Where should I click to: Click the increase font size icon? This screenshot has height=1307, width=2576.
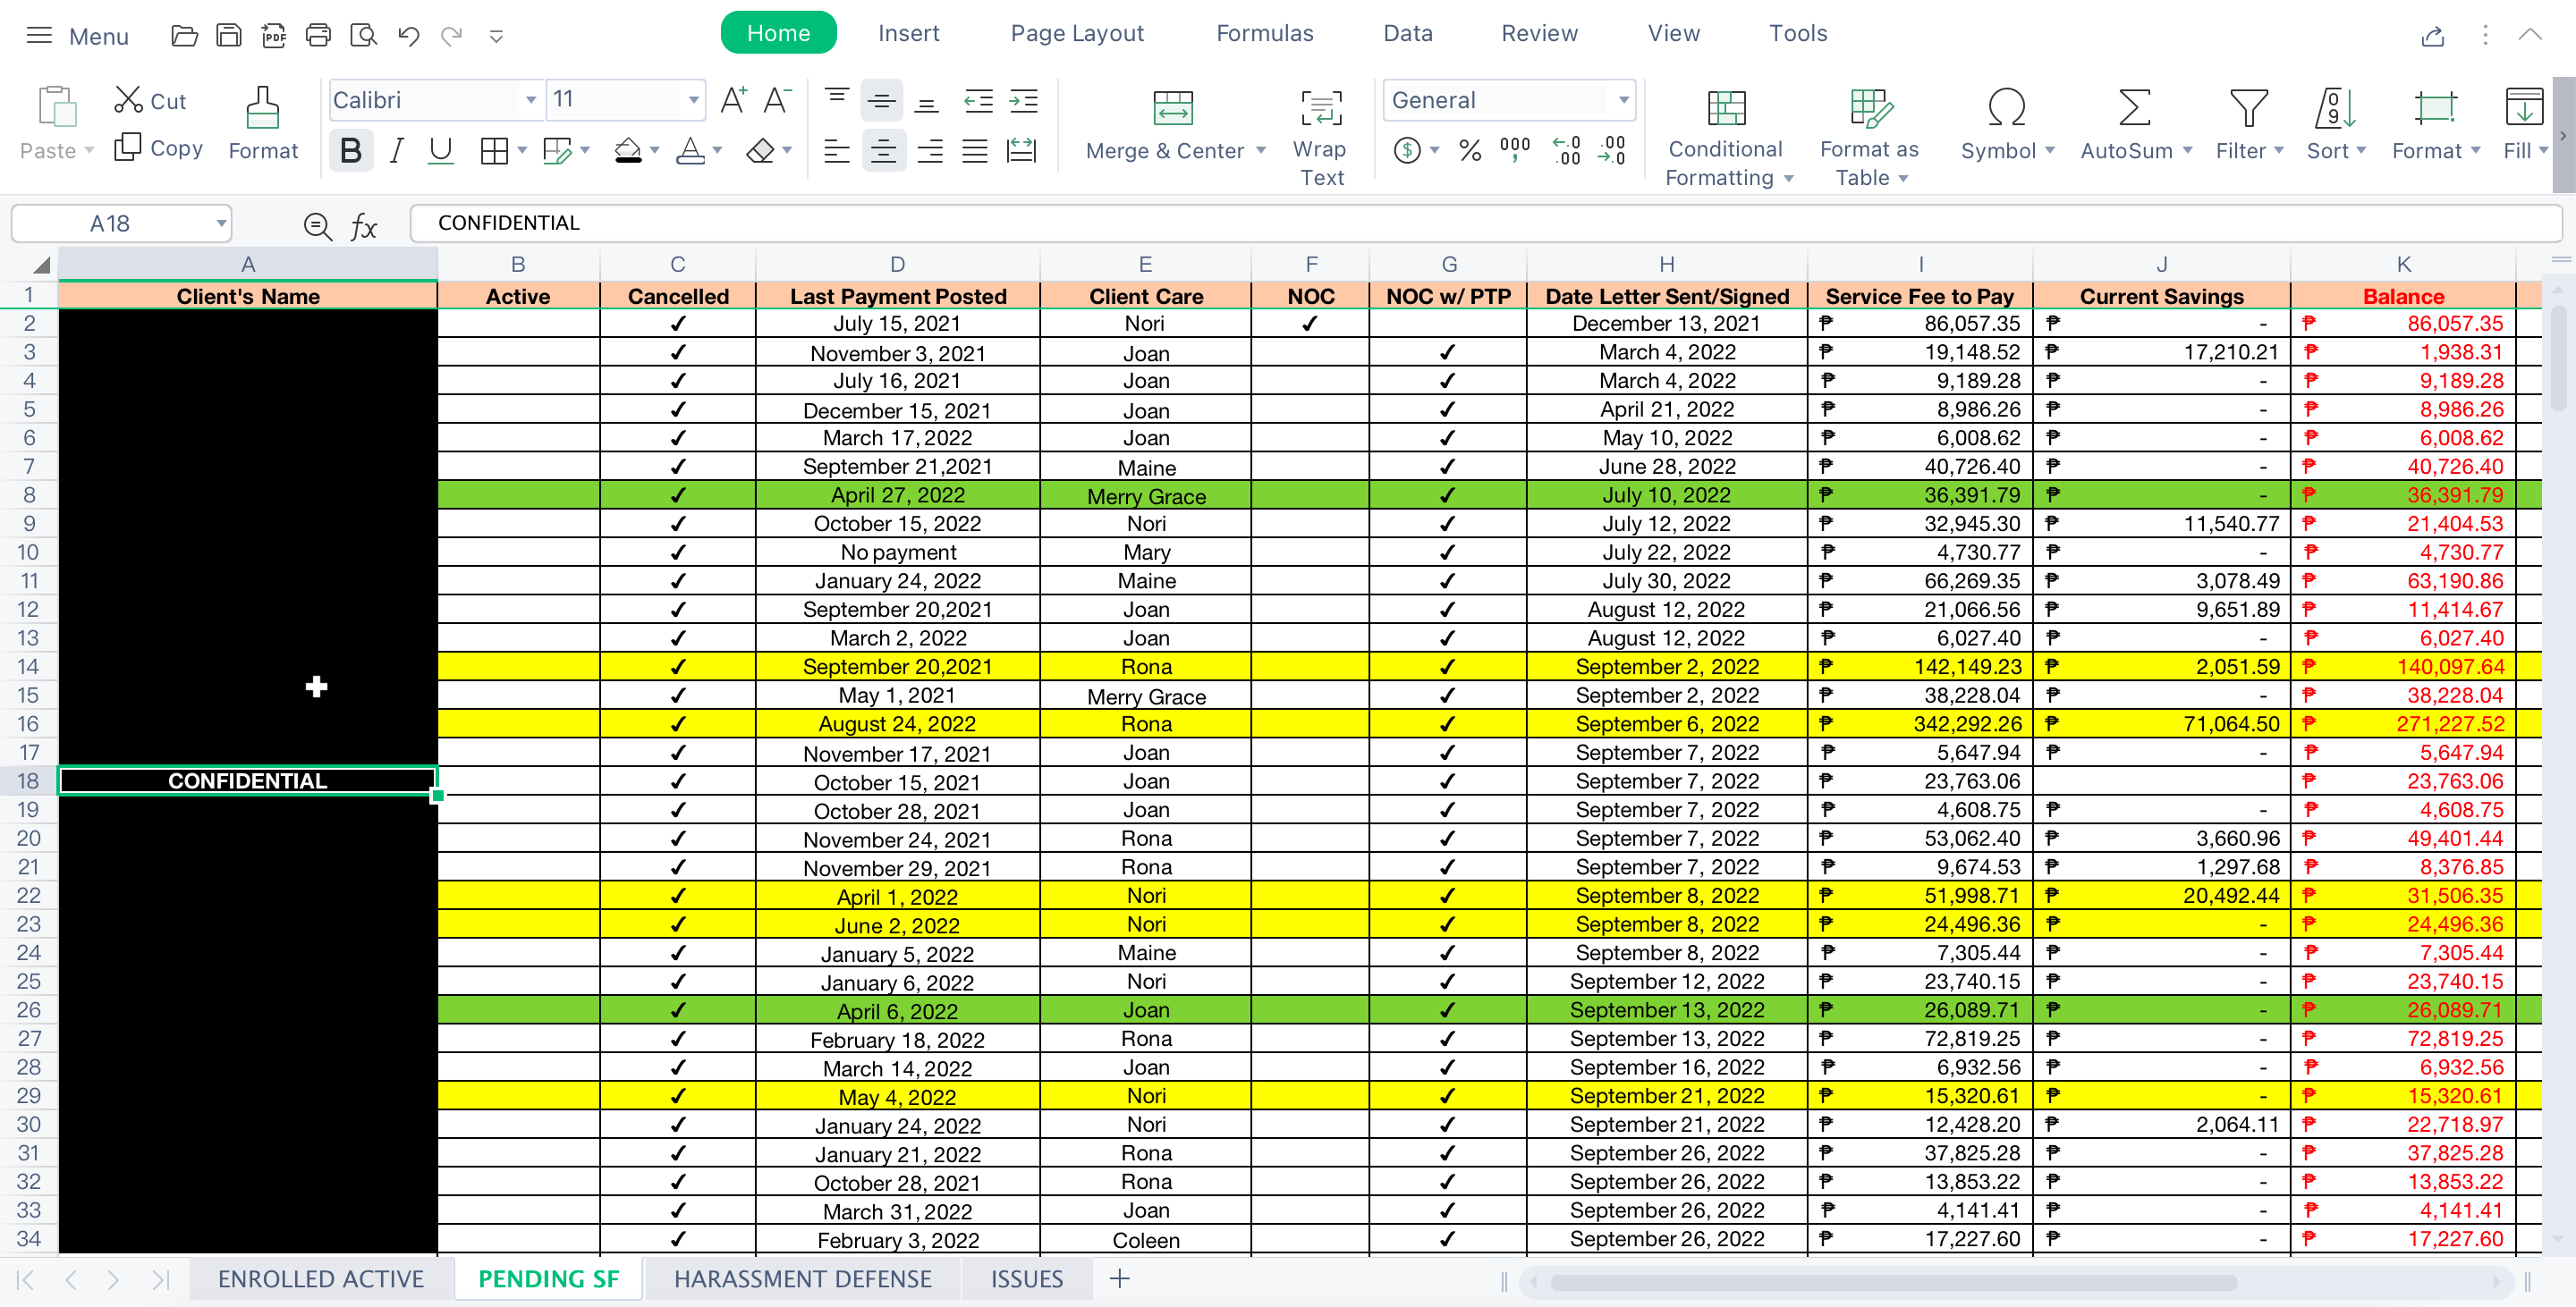point(733,100)
